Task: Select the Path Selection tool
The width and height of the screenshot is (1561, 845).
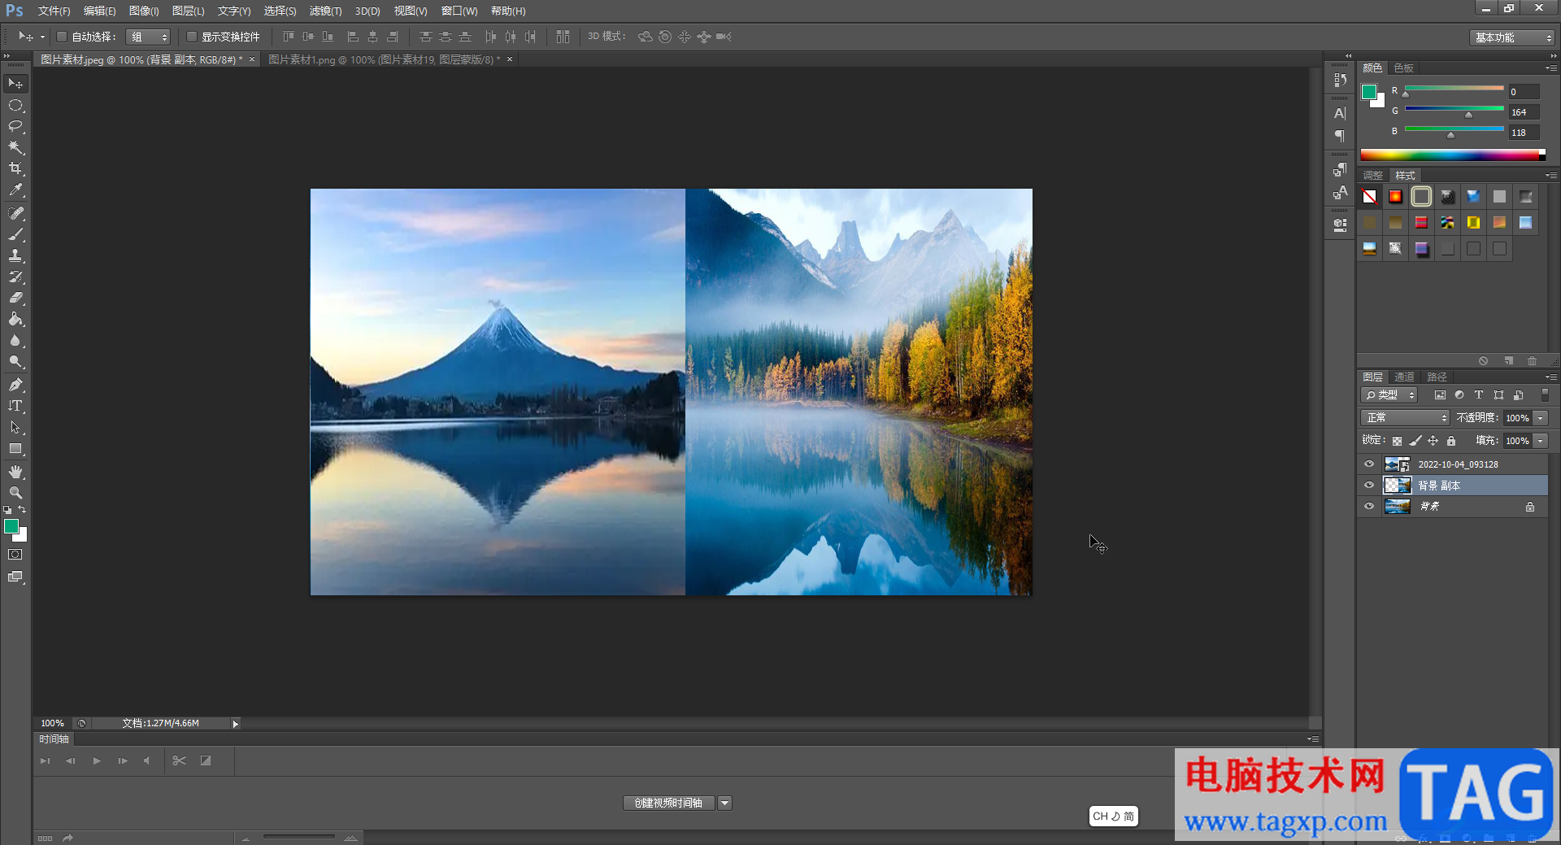Action: 15,427
